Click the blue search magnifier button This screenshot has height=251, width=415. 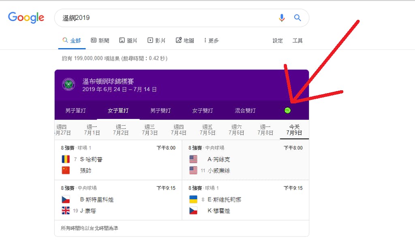tap(297, 18)
